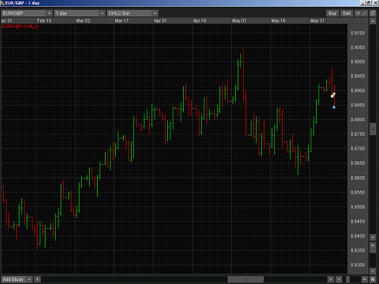This screenshot has height=284, width=379.
Task: Zoom in time axis with plus button
Action: pyautogui.click(x=364, y=279)
